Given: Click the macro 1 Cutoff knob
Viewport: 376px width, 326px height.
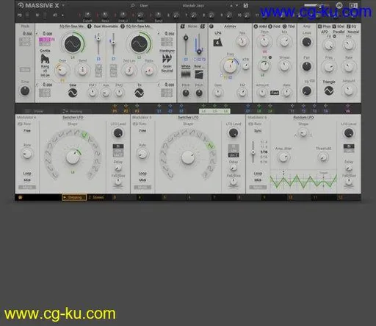Looking at the screenshot, I should [x=87, y=15].
